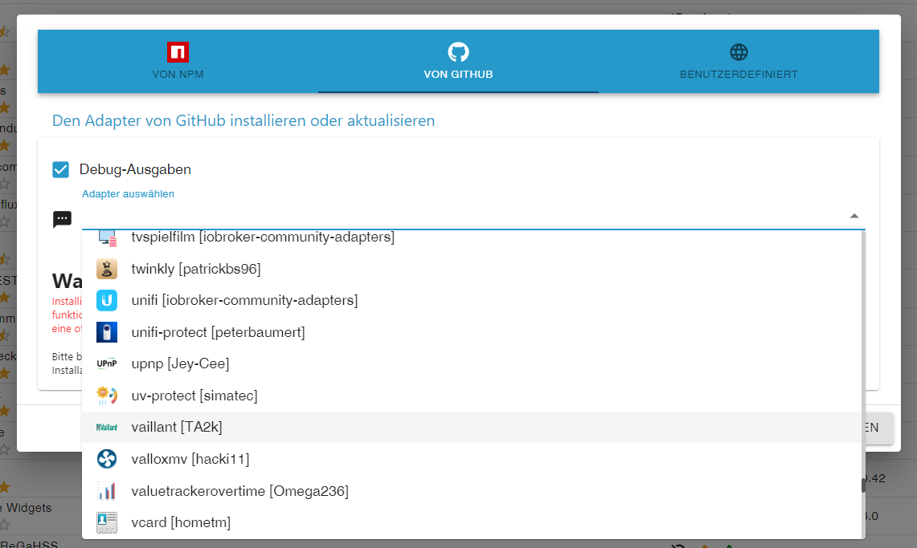This screenshot has width=917, height=548.
Task: Pick unifi [iobroker-community-adapters] entry
Action: click(473, 301)
